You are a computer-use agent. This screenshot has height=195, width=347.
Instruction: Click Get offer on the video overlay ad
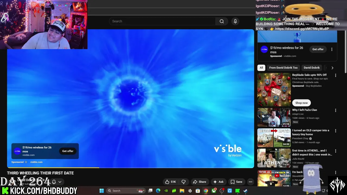click(x=68, y=151)
